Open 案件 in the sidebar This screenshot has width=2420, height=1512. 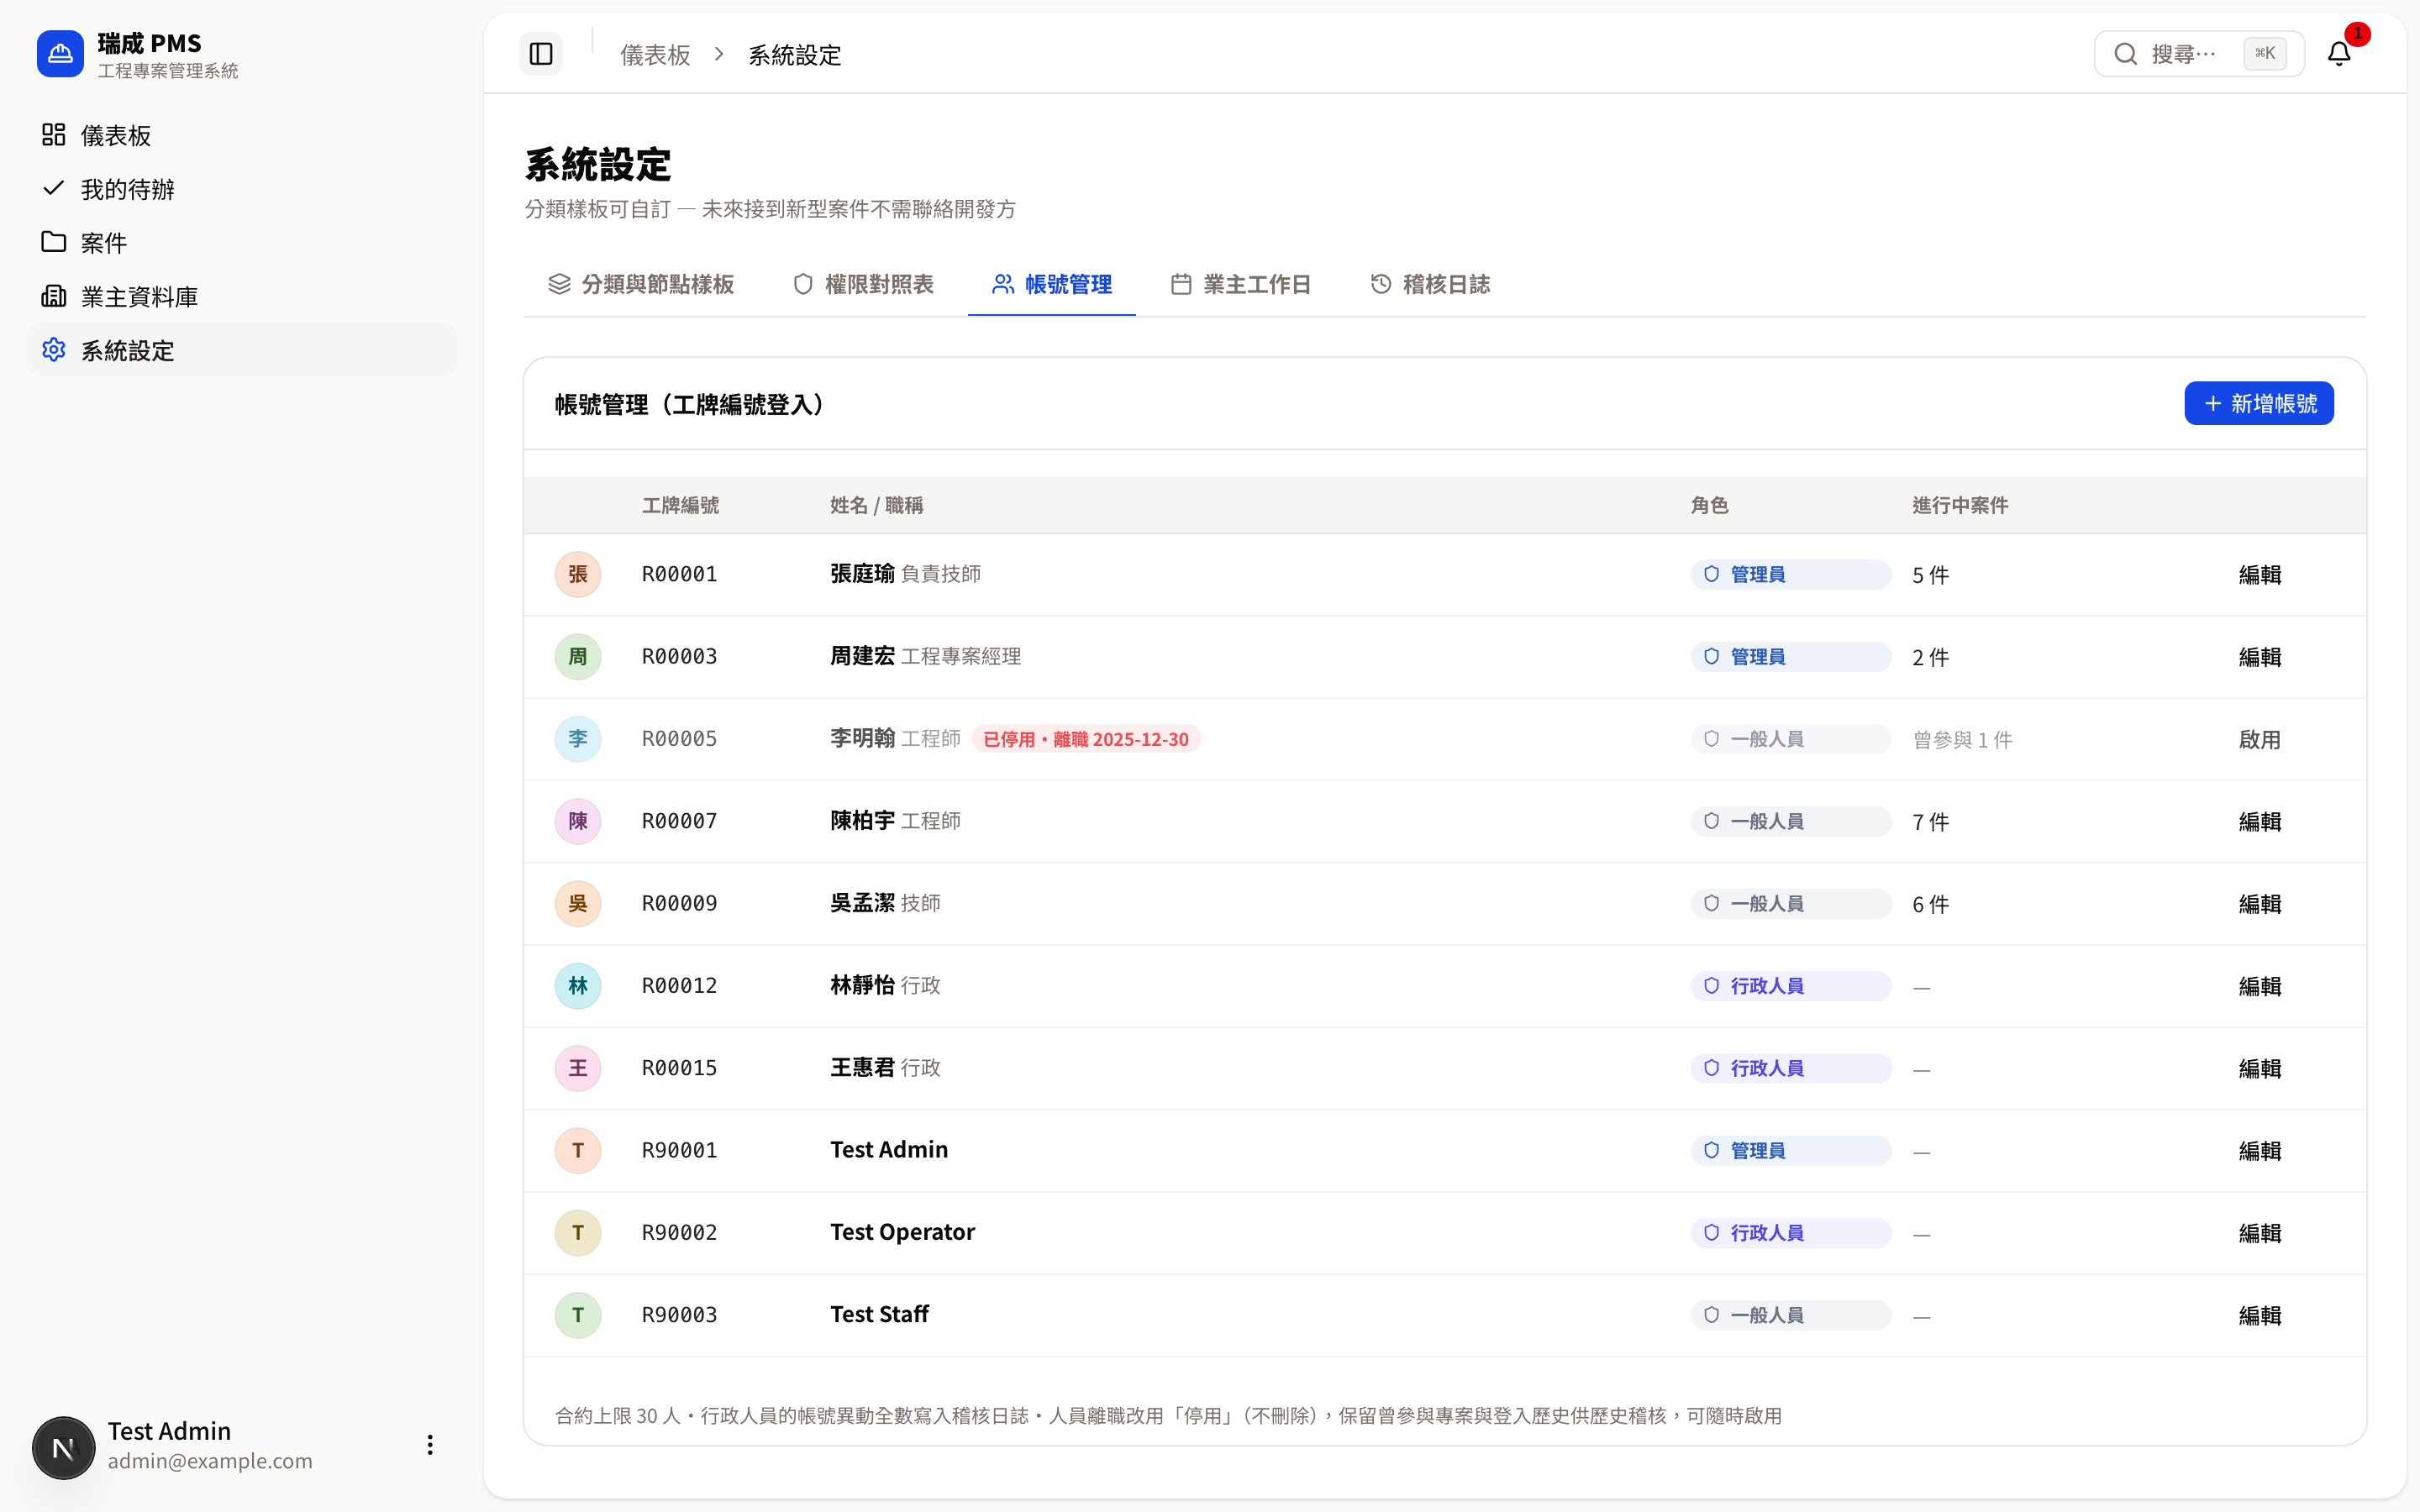click(x=242, y=243)
